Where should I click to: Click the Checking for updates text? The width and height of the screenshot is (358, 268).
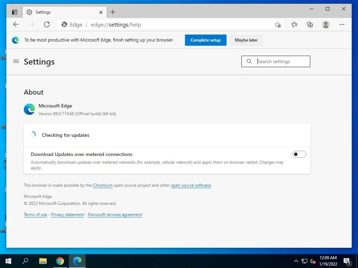click(x=65, y=135)
